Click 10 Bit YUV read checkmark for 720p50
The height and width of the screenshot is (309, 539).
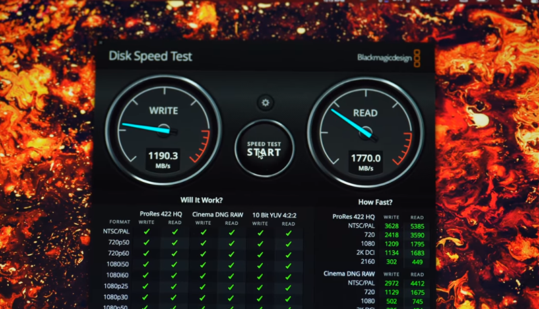(288, 244)
